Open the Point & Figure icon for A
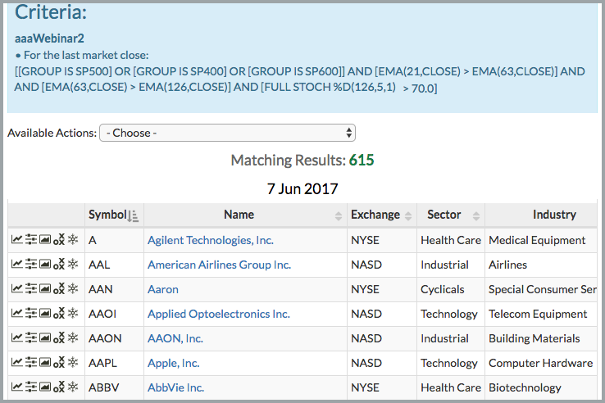This screenshot has width=605, height=403. [x=58, y=240]
